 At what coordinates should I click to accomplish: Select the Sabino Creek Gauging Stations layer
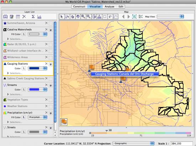tap(26, 78)
